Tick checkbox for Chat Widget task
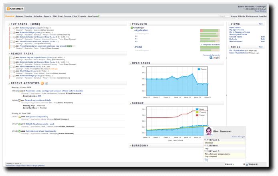Screen dimensions: 278x176 (11, 71)
